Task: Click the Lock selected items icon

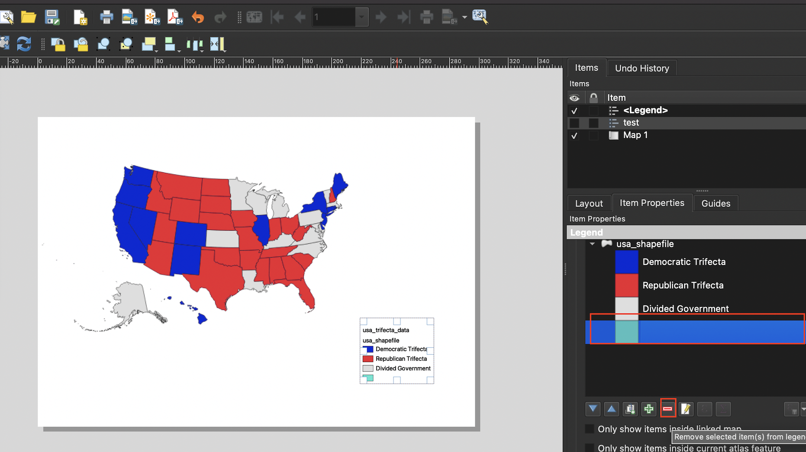Action: pyautogui.click(x=58, y=44)
